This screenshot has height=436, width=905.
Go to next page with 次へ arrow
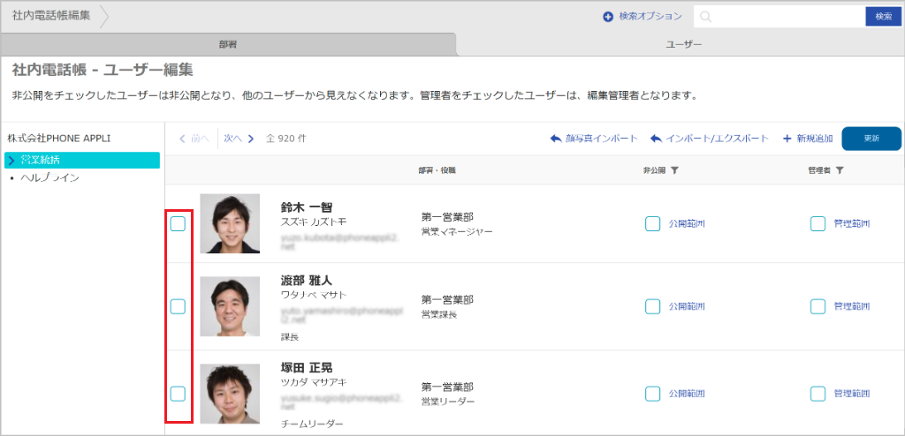[x=250, y=139]
